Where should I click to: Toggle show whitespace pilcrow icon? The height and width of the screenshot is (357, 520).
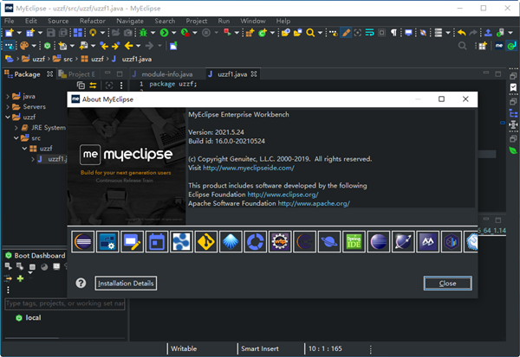393,33
